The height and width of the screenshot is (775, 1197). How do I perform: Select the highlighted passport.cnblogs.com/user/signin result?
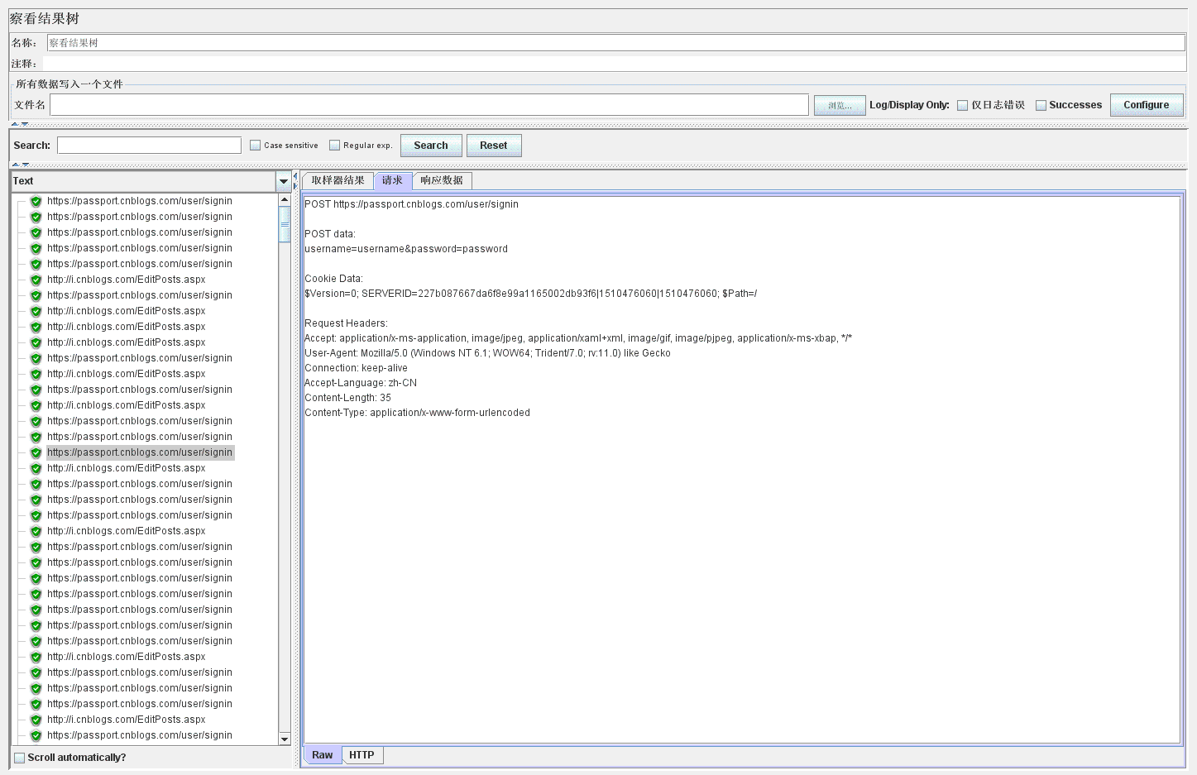click(x=140, y=453)
